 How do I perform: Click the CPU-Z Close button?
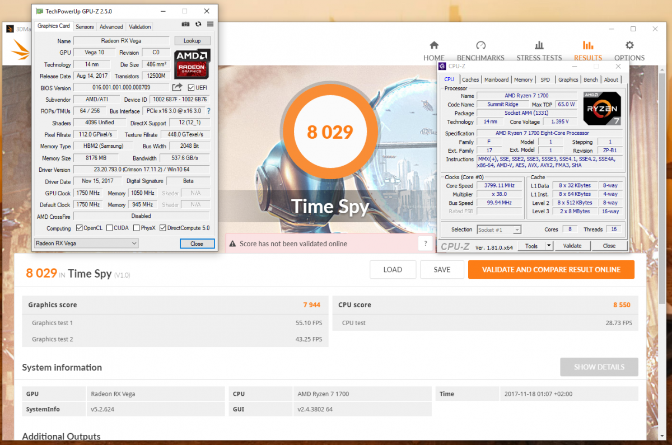pyautogui.click(x=609, y=246)
